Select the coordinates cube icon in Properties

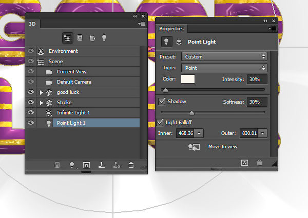(179, 42)
